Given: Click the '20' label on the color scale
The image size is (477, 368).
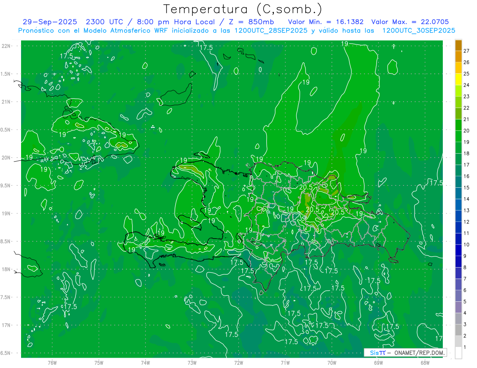Looking at the screenshot, I should pos(467,131).
